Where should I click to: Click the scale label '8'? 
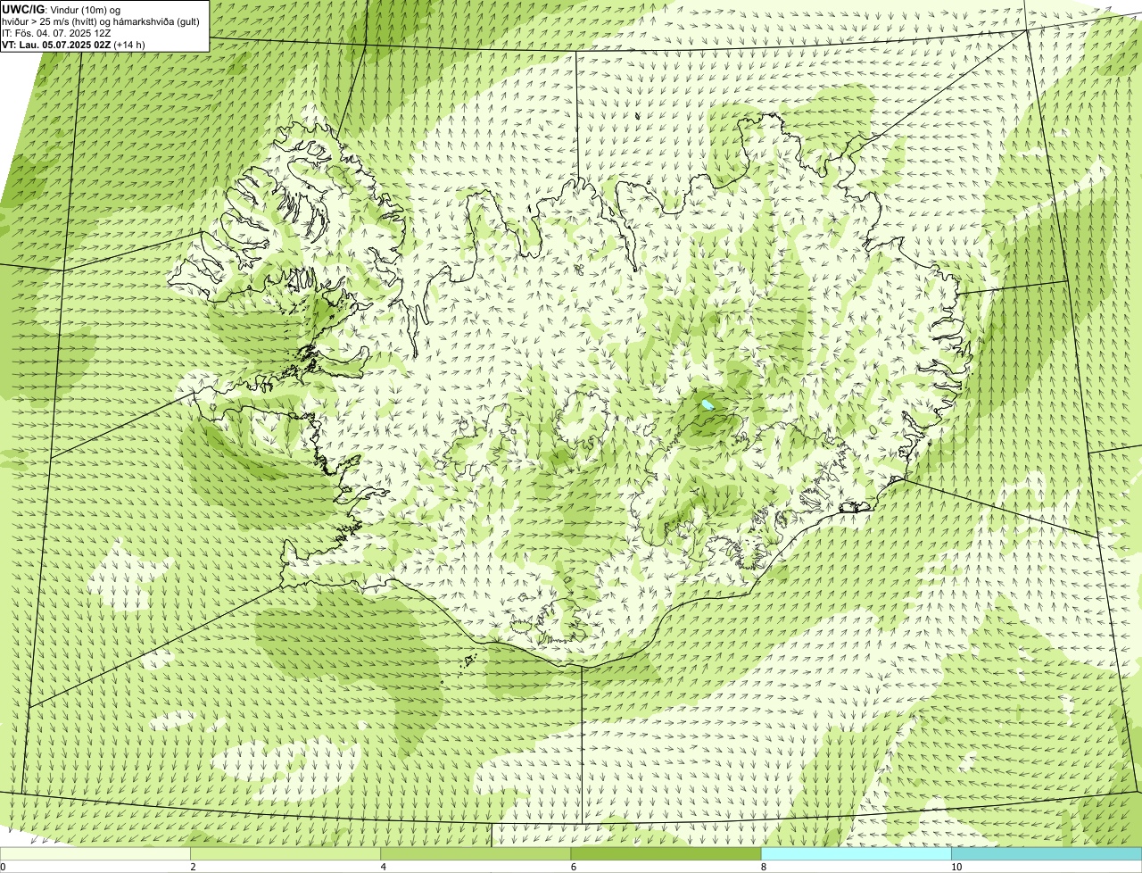click(763, 867)
